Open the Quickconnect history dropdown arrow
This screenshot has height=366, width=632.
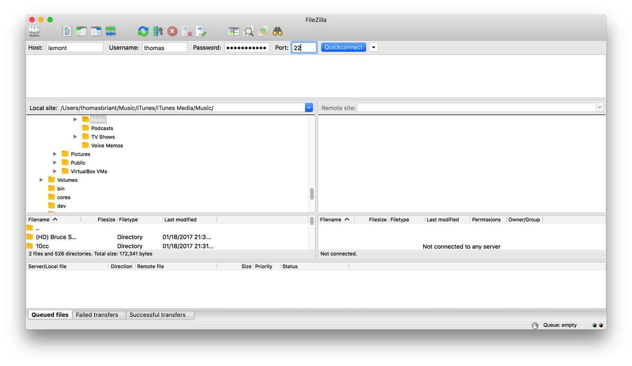click(x=374, y=47)
